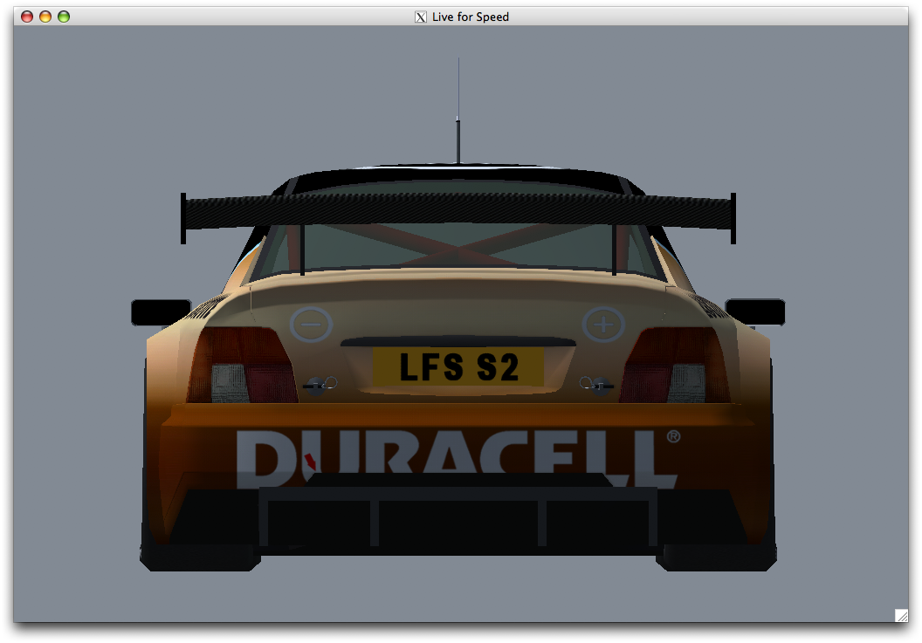Click the left trunk lock pin
The image size is (922, 643).
320,385
